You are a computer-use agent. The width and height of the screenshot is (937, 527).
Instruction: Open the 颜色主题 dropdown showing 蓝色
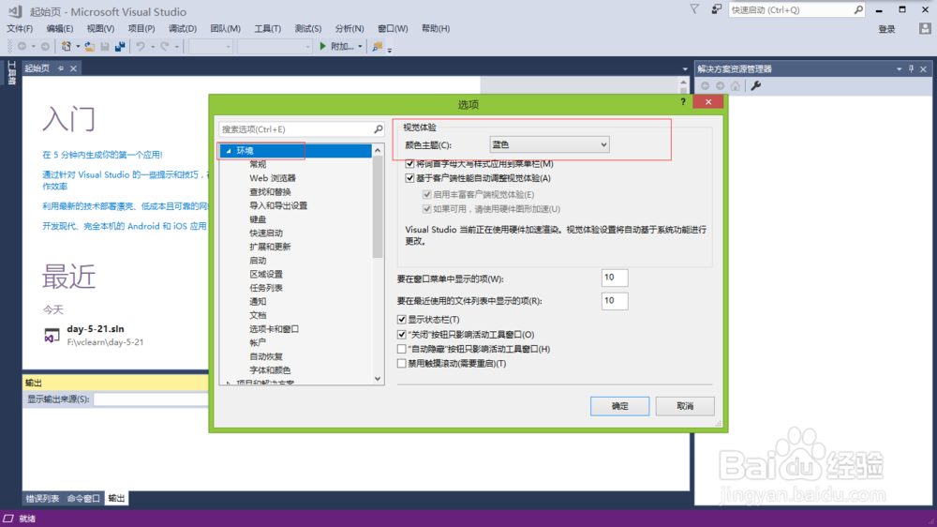pyautogui.click(x=549, y=144)
